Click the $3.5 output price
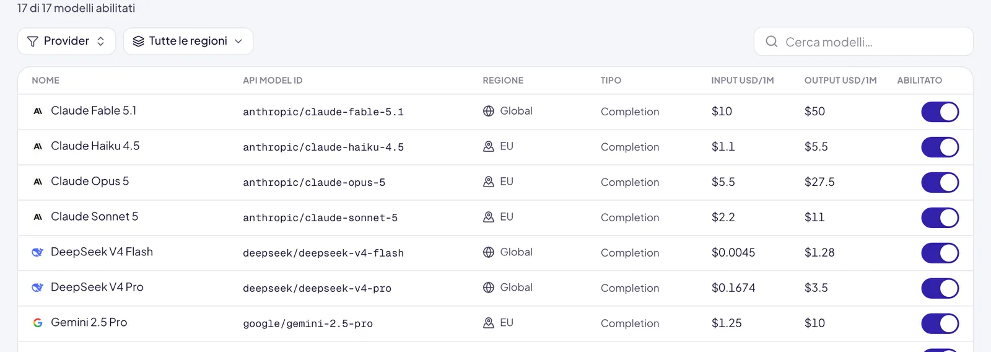The height and width of the screenshot is (352, 991). pyautogui.click(x=816, y=288)
